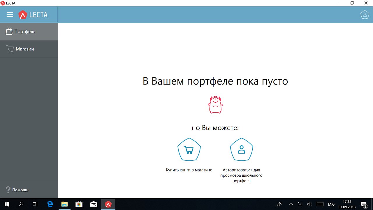
Task: Click the LECTA logo in the header
Action: 33,15
